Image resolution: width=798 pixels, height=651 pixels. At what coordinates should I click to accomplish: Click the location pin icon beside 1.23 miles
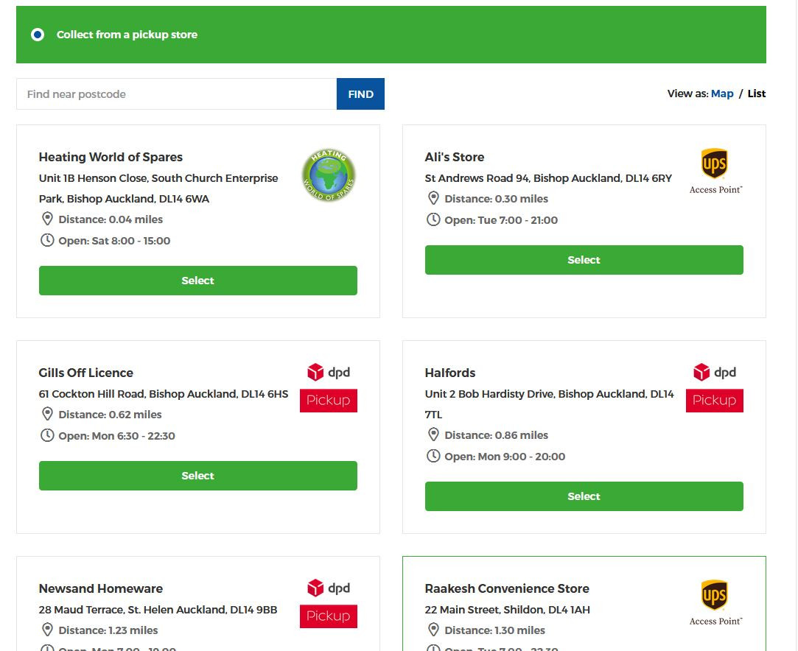pyautogui.click(x=47, y=630)
